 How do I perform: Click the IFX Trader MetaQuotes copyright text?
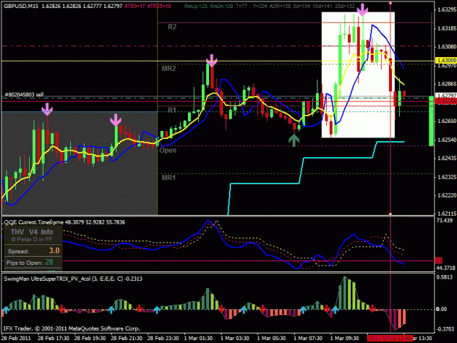(x=72, y=328)
